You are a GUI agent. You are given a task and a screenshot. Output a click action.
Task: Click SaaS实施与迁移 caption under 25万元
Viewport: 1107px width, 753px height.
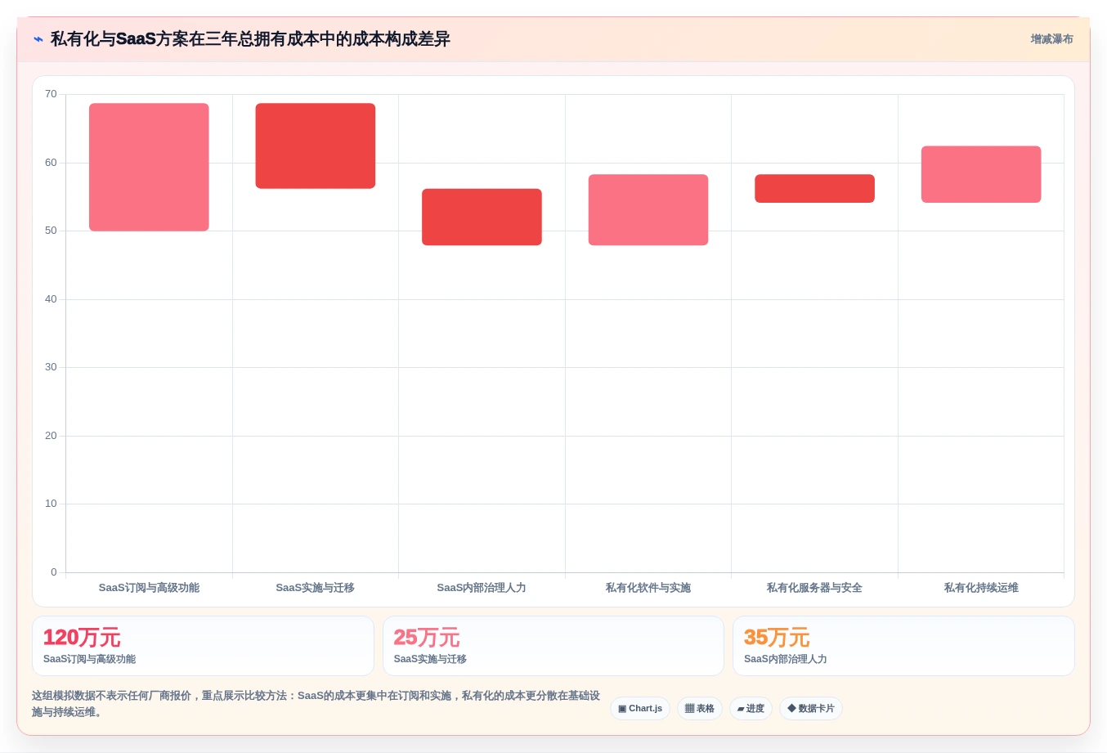point(430,659)
